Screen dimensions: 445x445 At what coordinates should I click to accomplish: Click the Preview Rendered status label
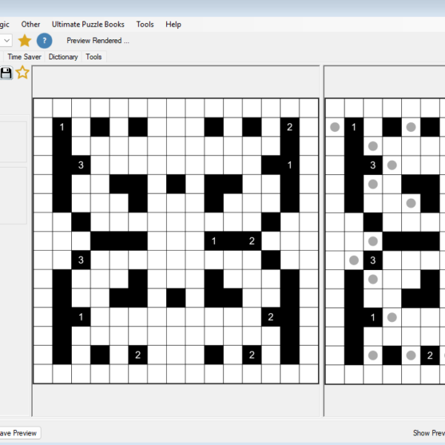pos(98,41)
